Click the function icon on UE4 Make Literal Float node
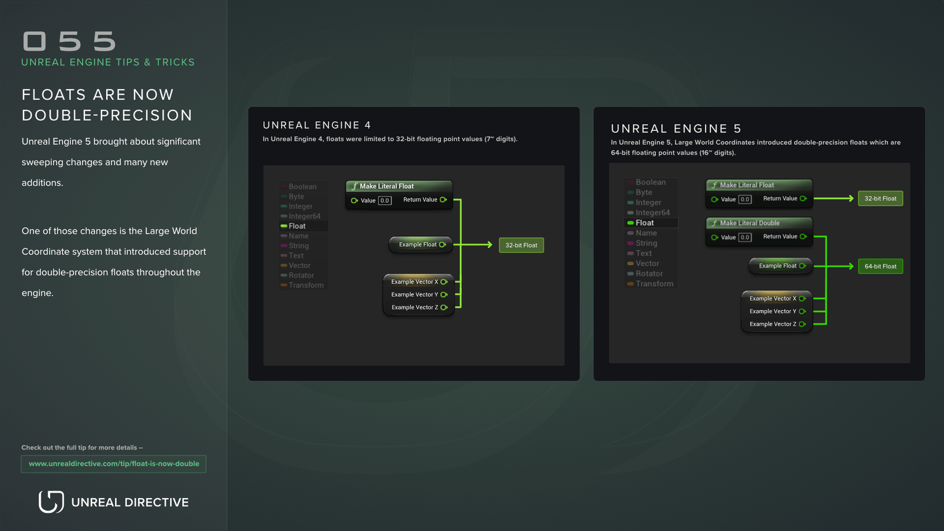 [355, 185]
